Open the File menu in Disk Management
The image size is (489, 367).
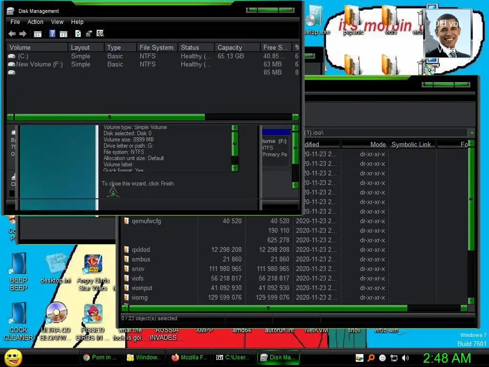15,22
